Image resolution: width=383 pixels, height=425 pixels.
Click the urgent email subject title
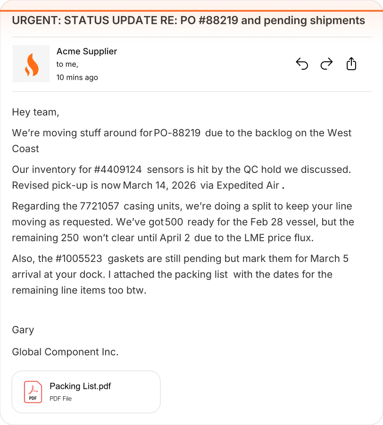click(x=189, y=21)
